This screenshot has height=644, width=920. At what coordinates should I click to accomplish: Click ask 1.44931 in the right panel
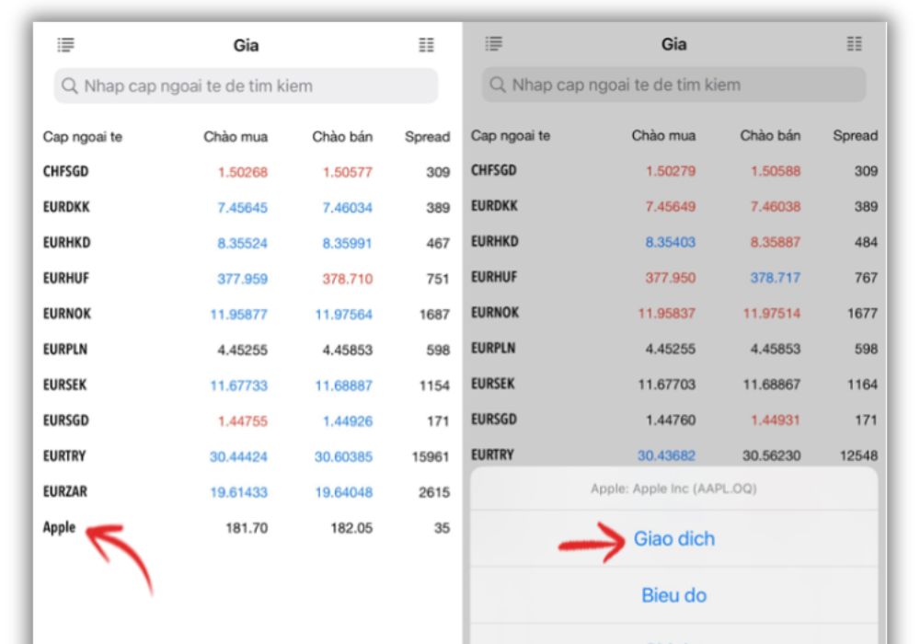pos(775,420)
